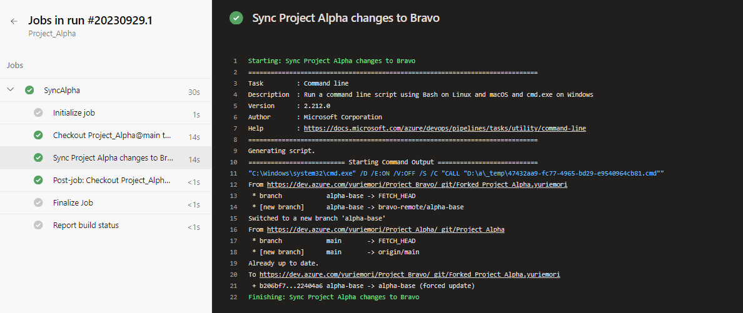Click 'Starting Command Output' line 10
This screenshot has height=313, width=743.
pos(393,162)
